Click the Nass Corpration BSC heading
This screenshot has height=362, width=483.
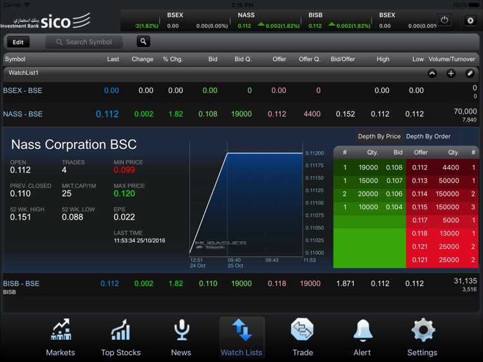74,144
